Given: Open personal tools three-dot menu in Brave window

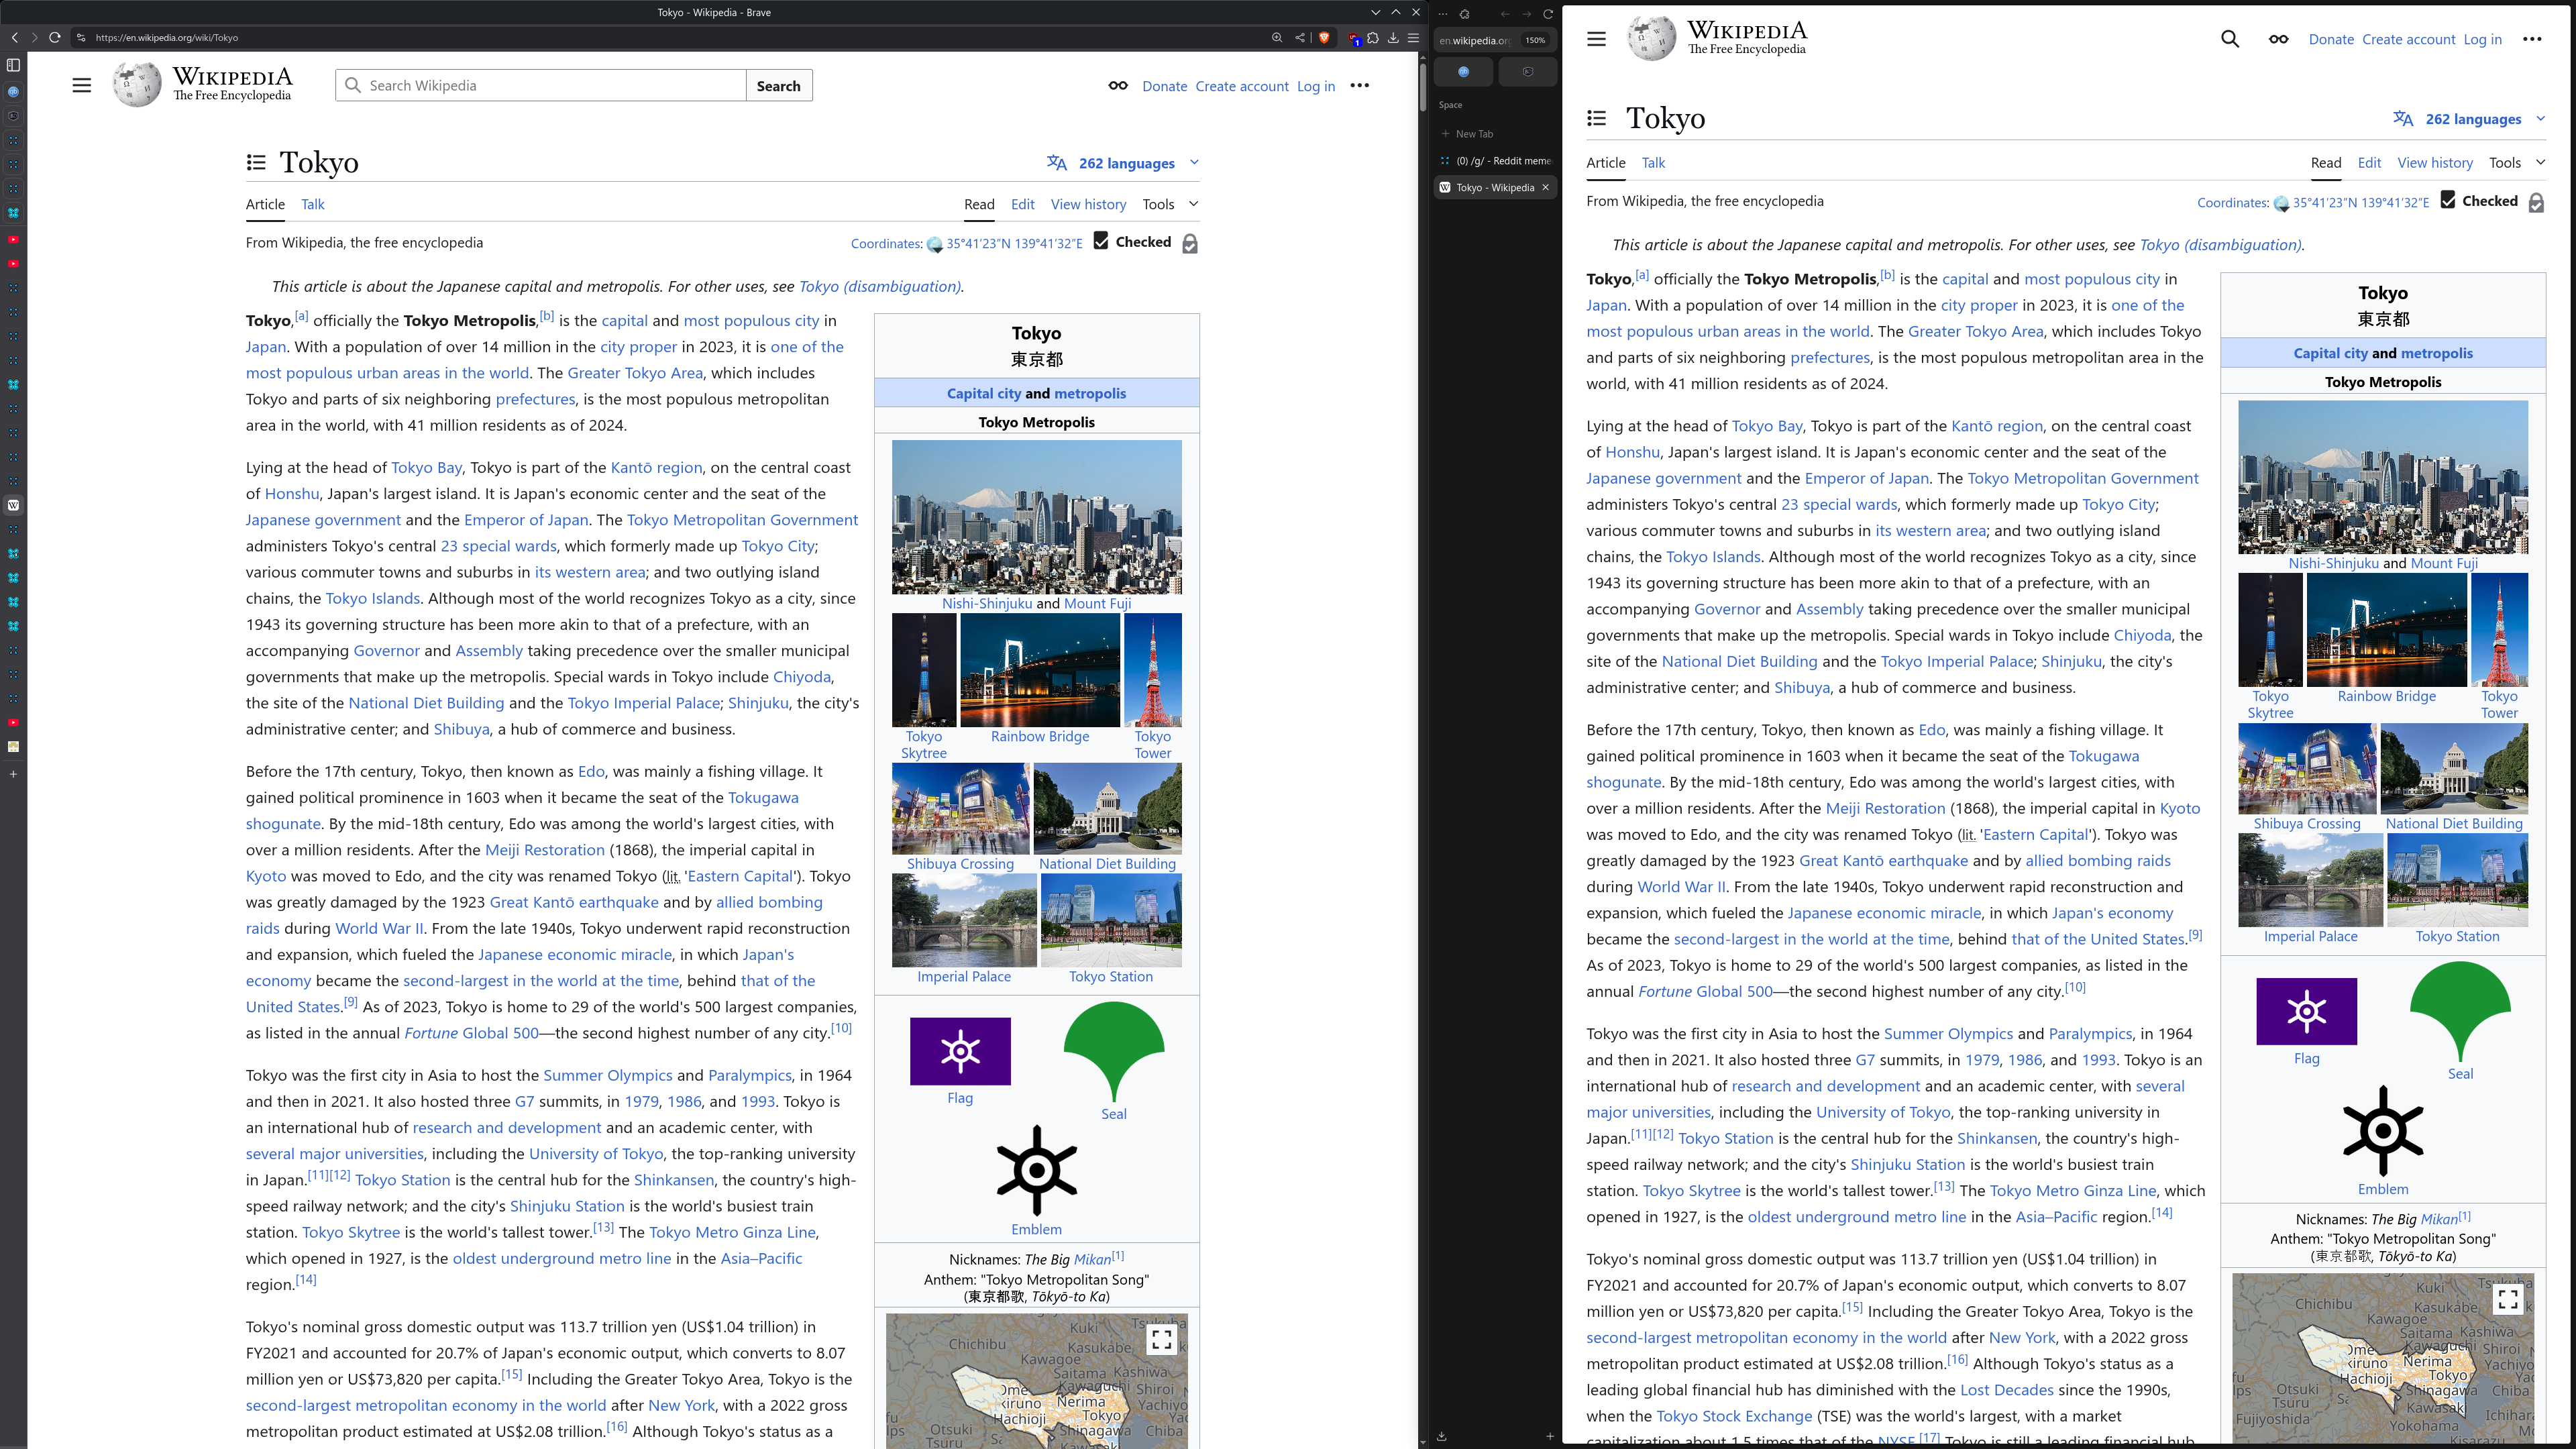Looking at the screenshot, I should click(1360, 86).
